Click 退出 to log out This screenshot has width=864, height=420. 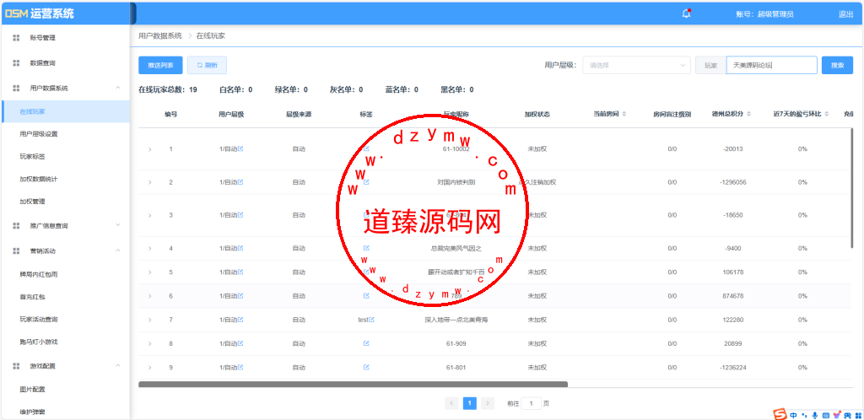(845, 14)
